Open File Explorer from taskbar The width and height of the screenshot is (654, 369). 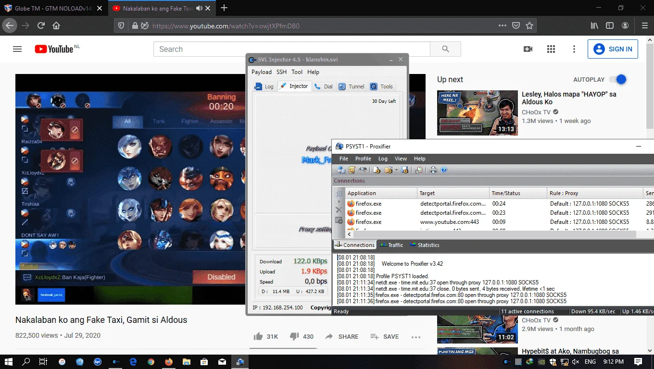pyautogui.click(x=186, y=361)
